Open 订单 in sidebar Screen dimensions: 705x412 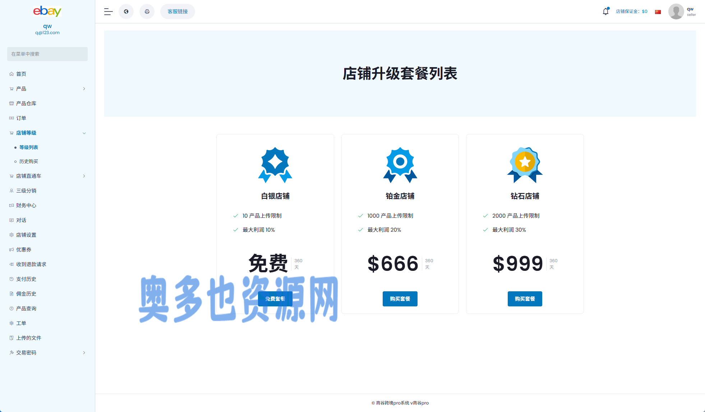click(x=21, y=118)
